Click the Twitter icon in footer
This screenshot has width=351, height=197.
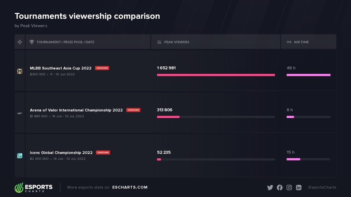(270, 187)
